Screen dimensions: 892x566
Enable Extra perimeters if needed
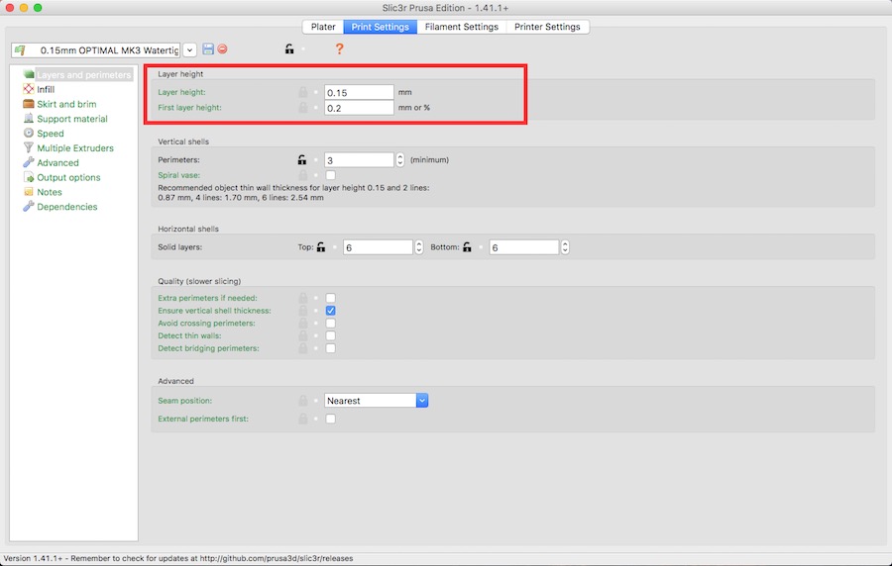(x=330, y=298)
